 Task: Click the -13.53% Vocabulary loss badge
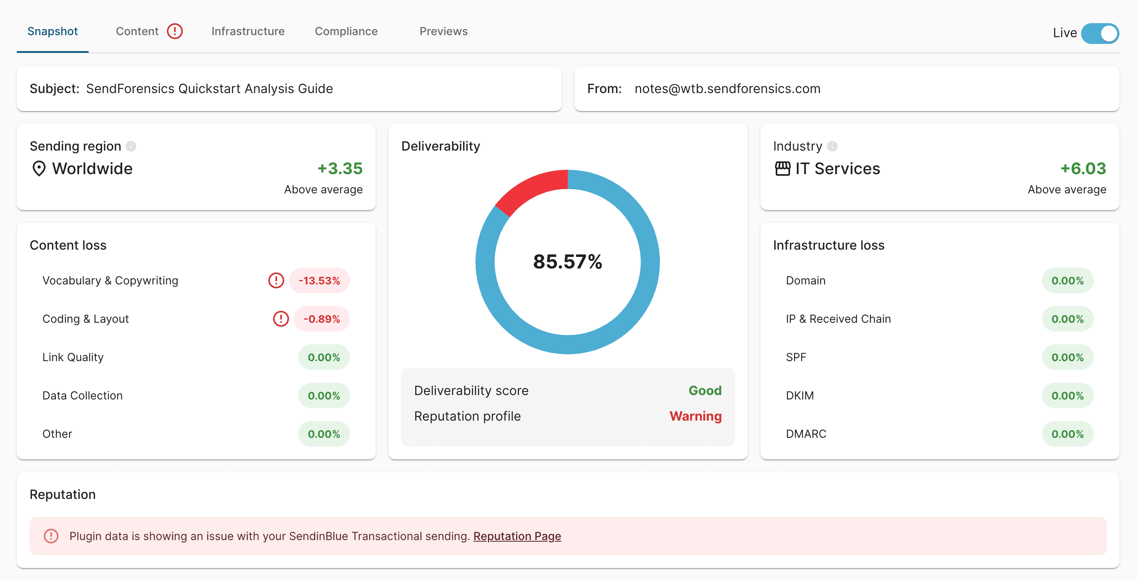[319, 280]
